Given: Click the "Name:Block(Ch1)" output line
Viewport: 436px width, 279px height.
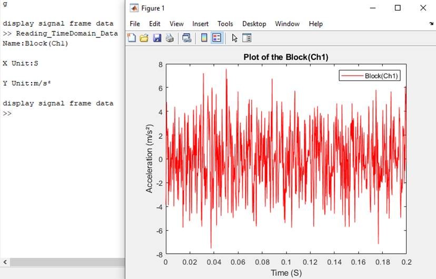Looking at the screenshot, I should pyautogui.click(x=35, y=44).
